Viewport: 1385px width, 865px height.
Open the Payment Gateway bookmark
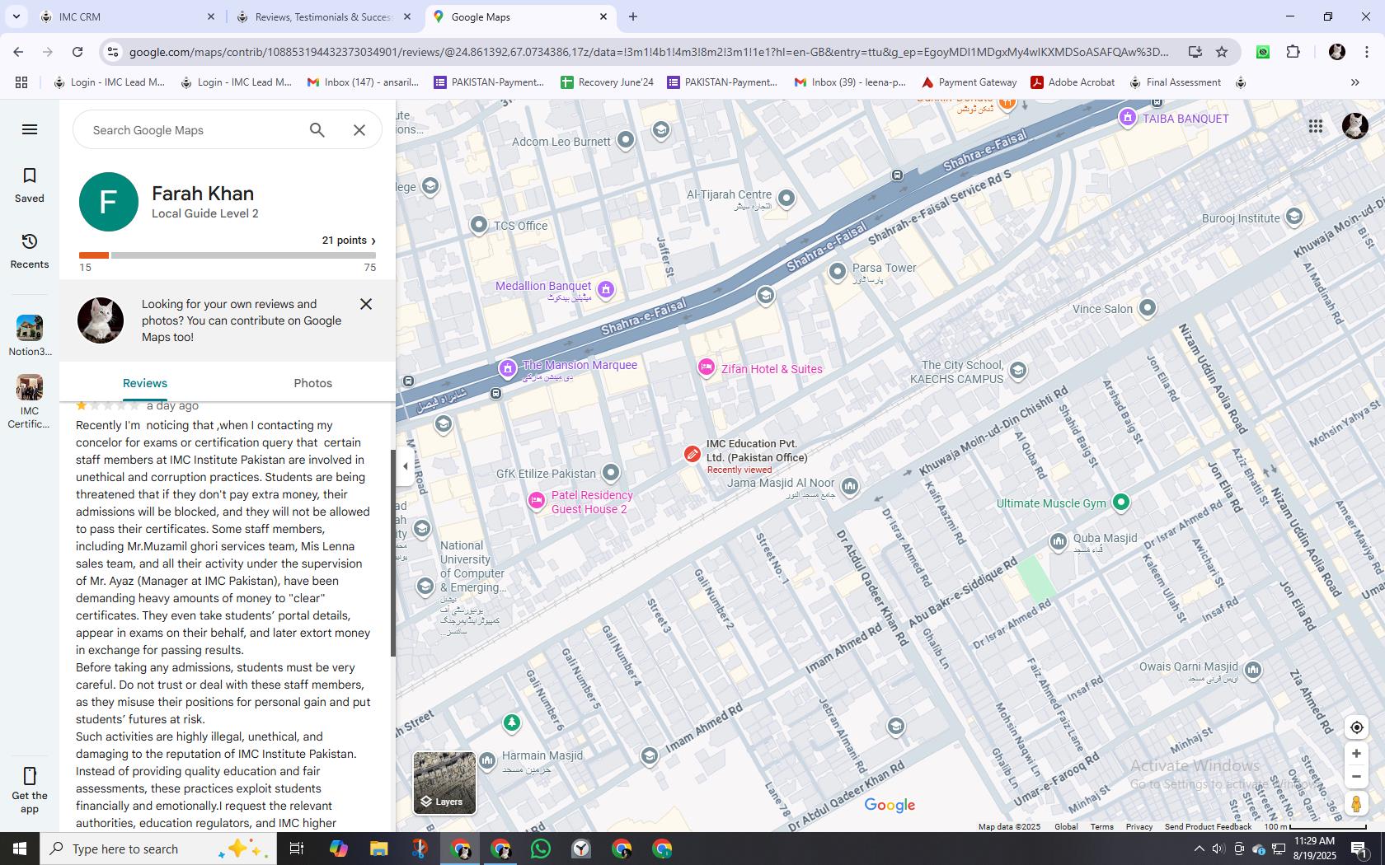(969, 82)
